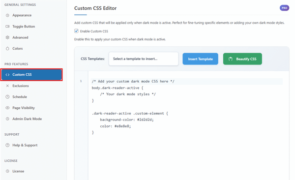The height and width of the screenshot is (180, 295).
Task: Click the Toggle Button sidebar icon
Action: pyautogui.click(x=7, y=27)
